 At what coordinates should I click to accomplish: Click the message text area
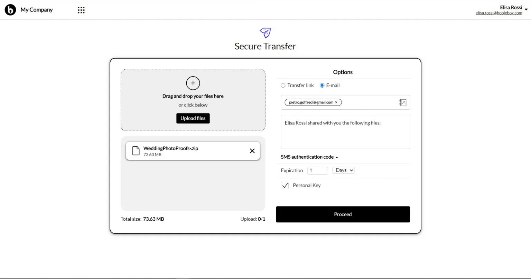pyautogui.click(x=345, y=132)
